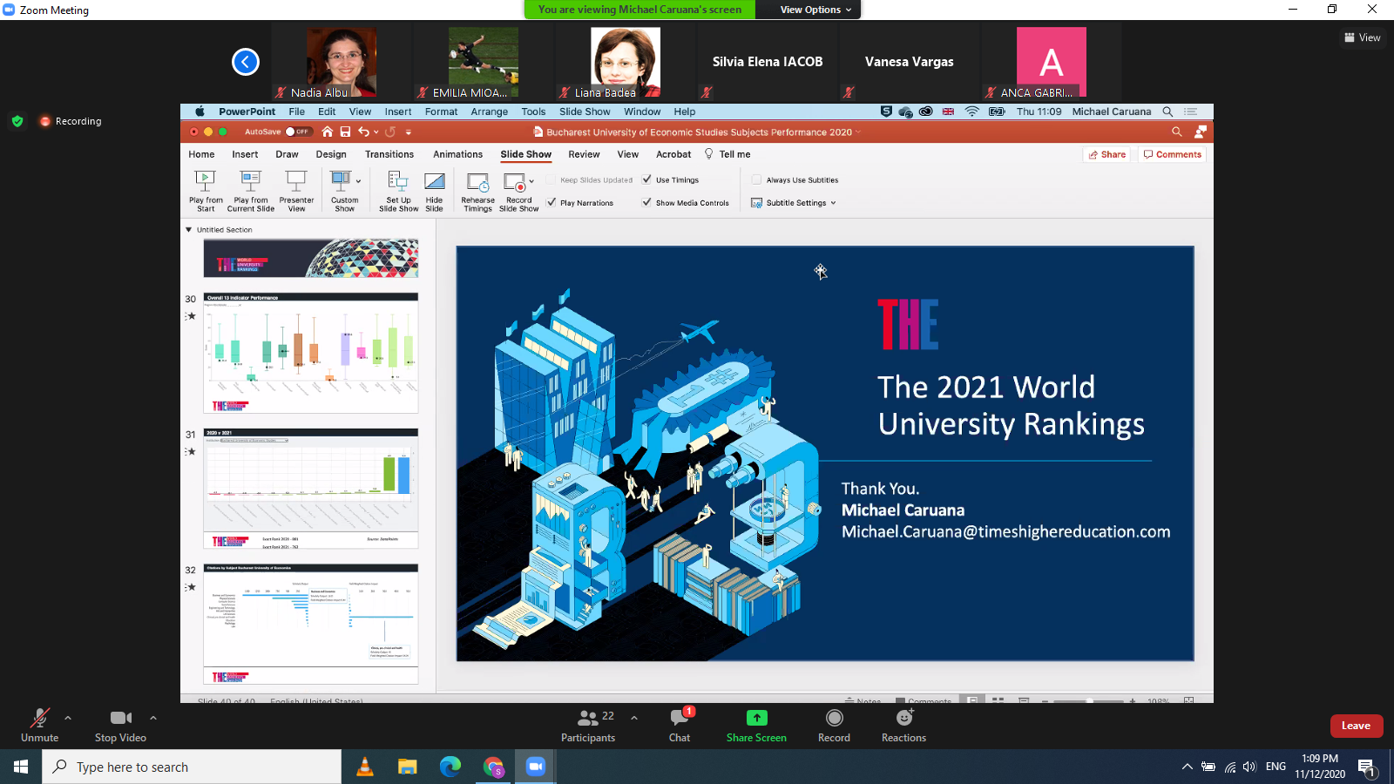Screen dimensions: 1394x784
Task: Click the Unmute microphone icon
Action: [x=39, y=718]
